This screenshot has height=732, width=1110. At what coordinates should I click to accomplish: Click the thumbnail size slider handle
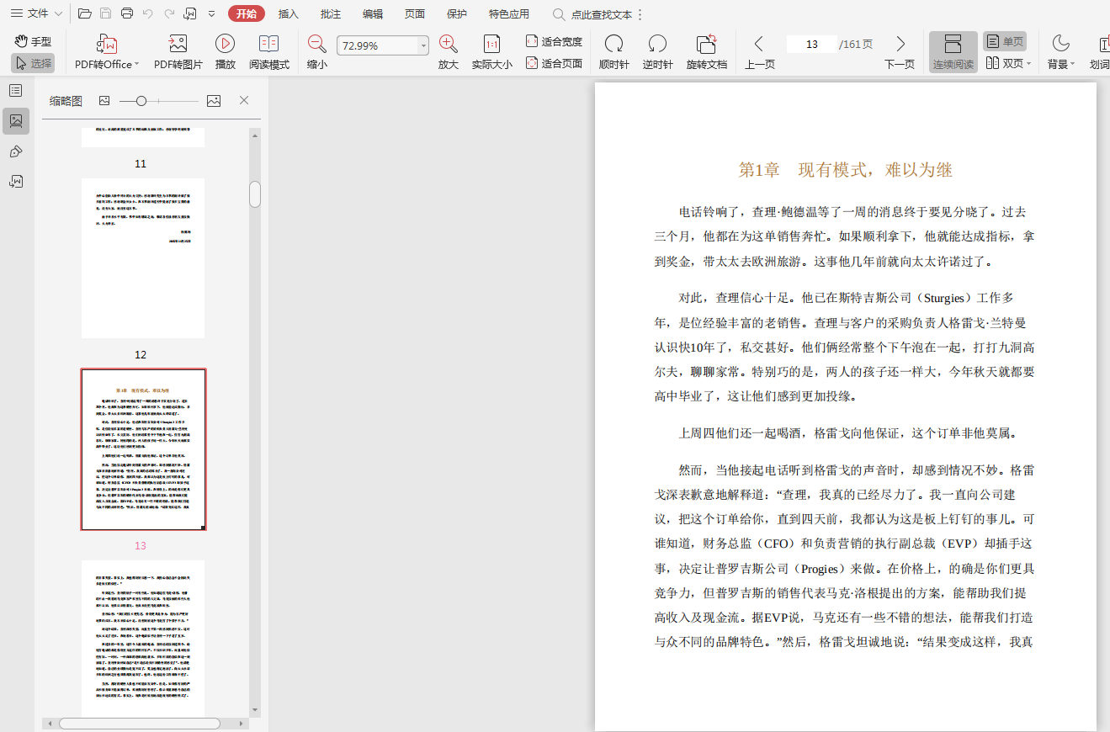[141, 101]
